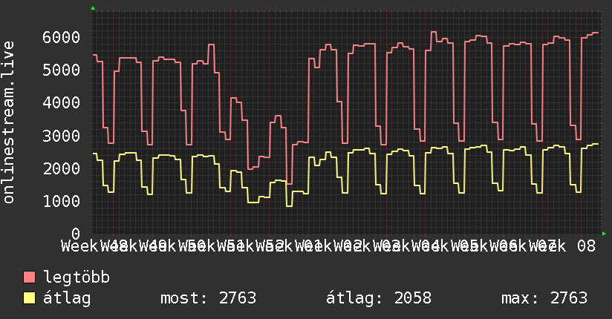Click the onlinestream.live vertical axis title

tap(8, 122)
